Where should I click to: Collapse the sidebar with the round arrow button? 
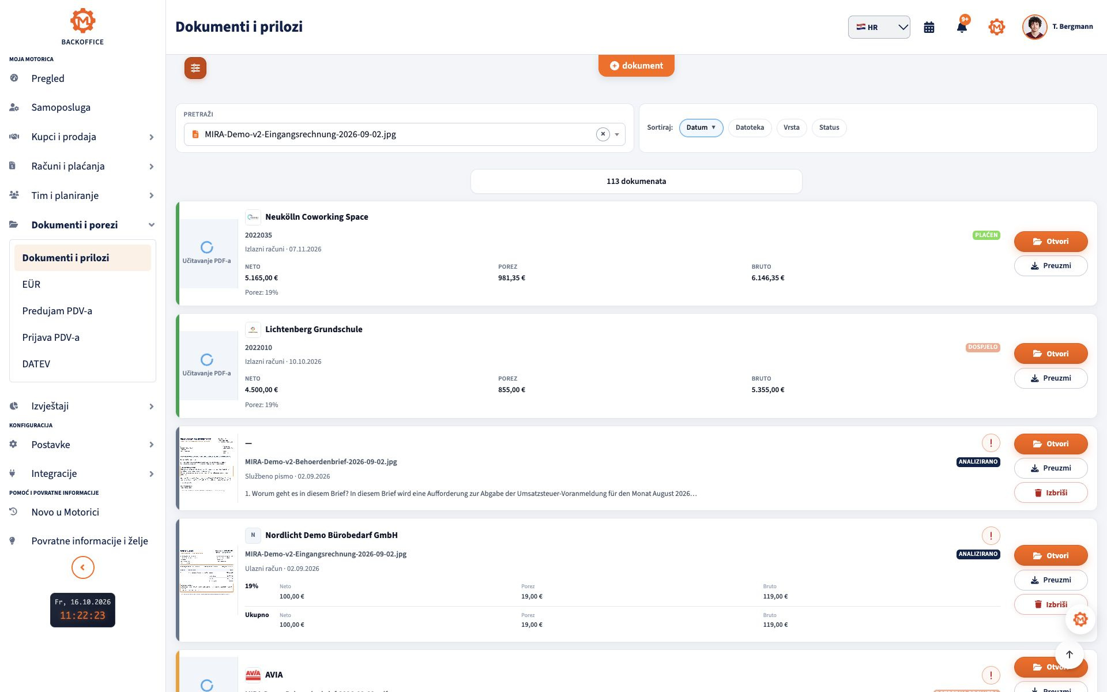(82, 567)
